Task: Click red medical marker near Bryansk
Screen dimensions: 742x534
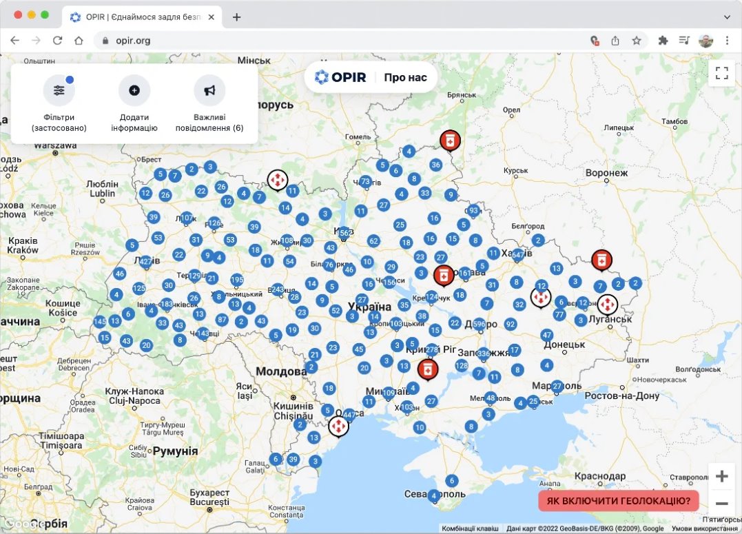Action: 449,141
